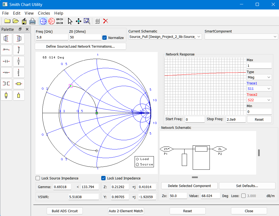Select the shunt capacitor palette component
Screen dimensions: 279x216
point(19,61)
